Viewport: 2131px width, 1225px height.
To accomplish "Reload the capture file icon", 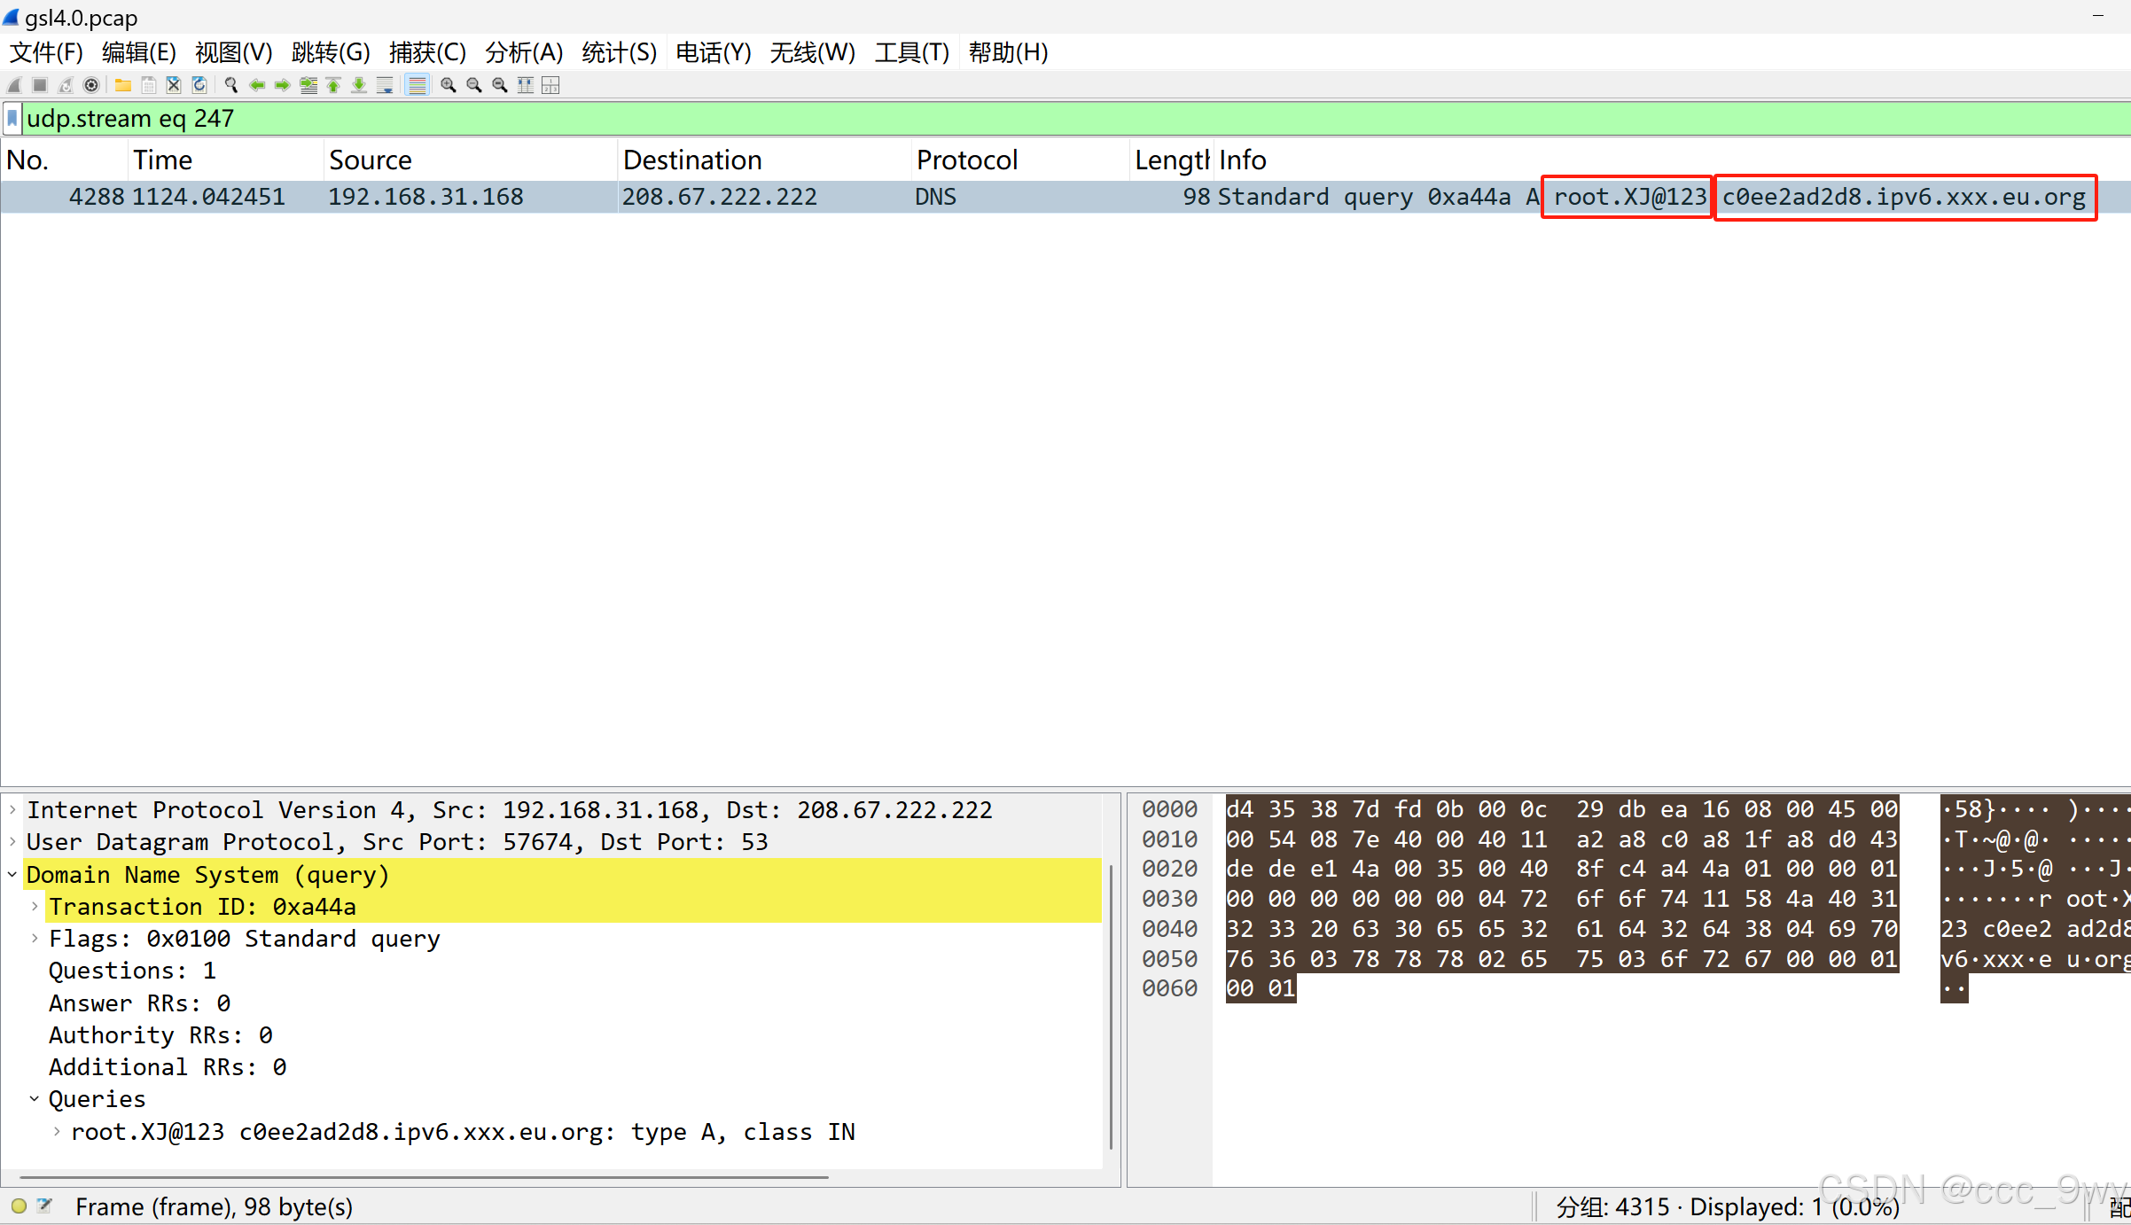I will coord(199,85).
